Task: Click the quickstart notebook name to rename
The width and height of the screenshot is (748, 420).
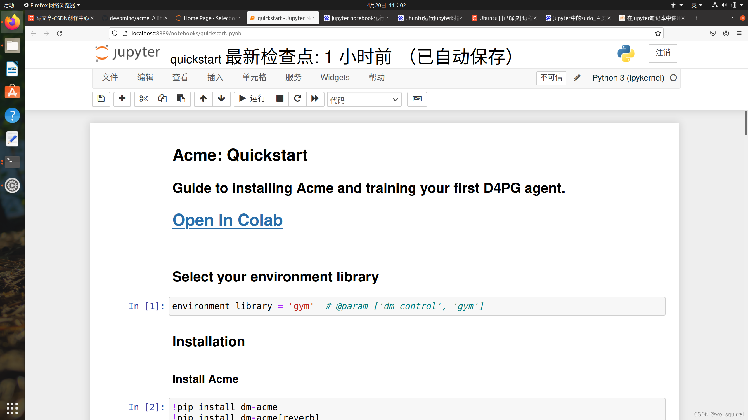Action: (x=196, y=60)
